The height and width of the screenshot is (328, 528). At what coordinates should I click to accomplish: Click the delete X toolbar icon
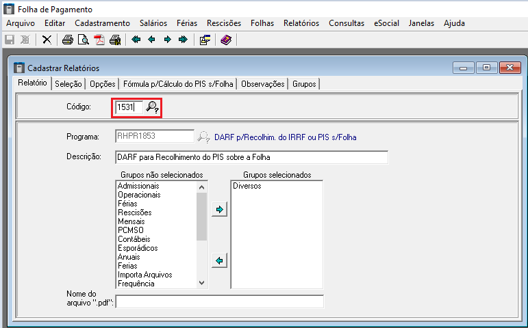pos(47,40)
